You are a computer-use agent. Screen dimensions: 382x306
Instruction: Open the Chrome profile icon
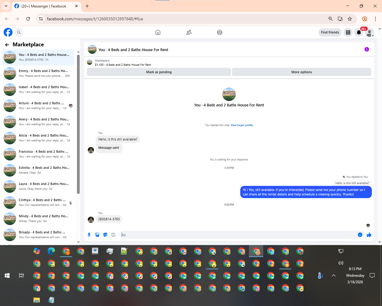[365, 19]
